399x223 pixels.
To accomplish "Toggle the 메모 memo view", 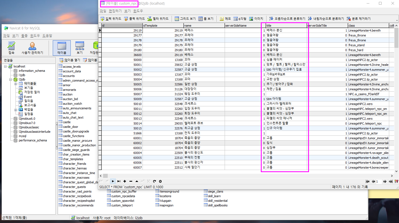I will [x=225, y=19].
